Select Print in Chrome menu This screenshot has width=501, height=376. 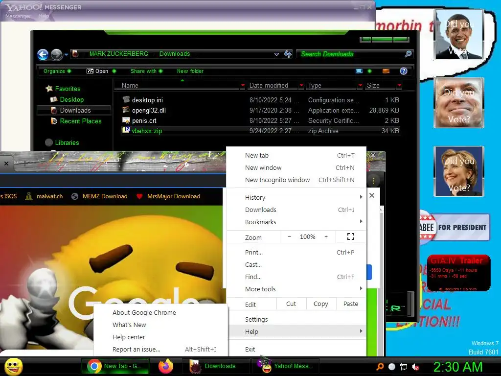[x=296, y=252]
